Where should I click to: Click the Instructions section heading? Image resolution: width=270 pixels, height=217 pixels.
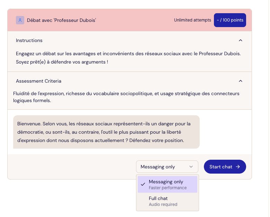point(29,40)
